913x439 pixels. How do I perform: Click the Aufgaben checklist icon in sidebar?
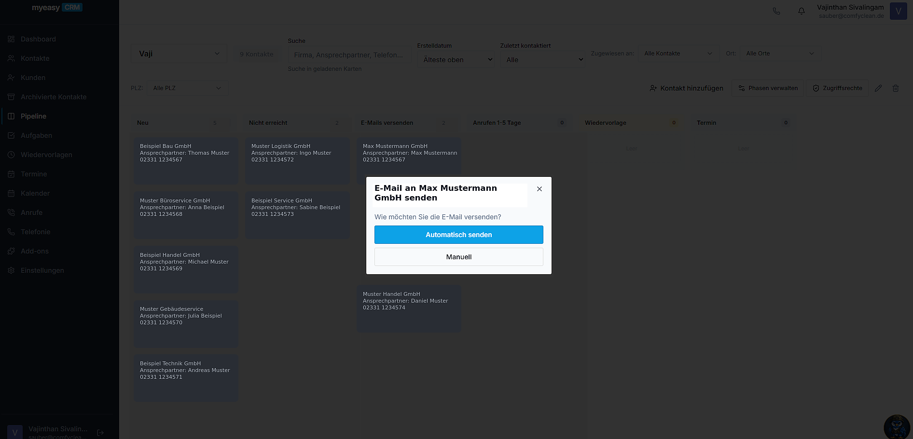click(11, 135)
